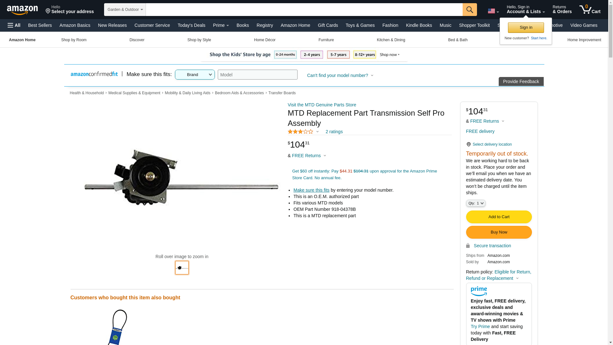Click the search magnifying glass button
The width and height of the screenshot is (613, 345).
click(469, 10)
